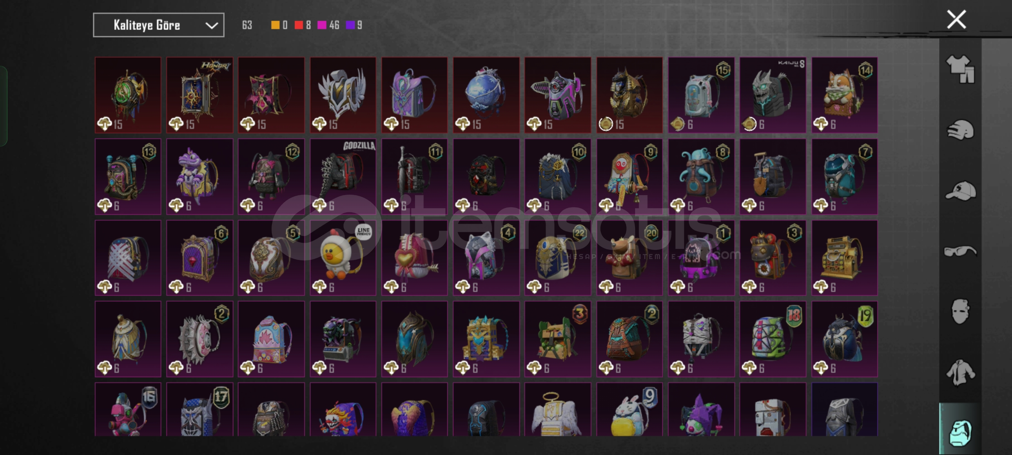Click the chevron arrow on sort dropdown

[x=212, y=26]
